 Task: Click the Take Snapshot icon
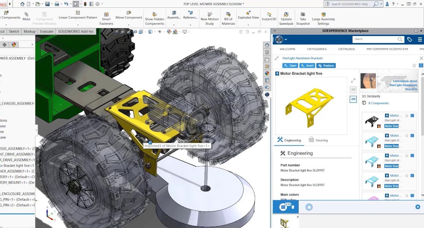click(x=303, y=14)
